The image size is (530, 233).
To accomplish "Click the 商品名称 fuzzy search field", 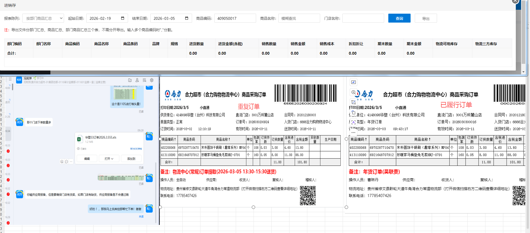I will pyautogui.click(x=299, y=18).
